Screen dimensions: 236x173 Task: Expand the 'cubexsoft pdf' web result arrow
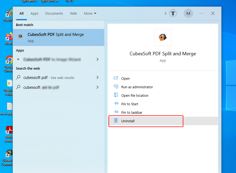[98, 77]
